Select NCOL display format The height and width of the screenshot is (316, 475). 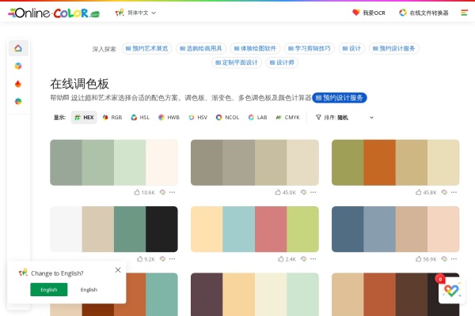[x=227, y=118]
